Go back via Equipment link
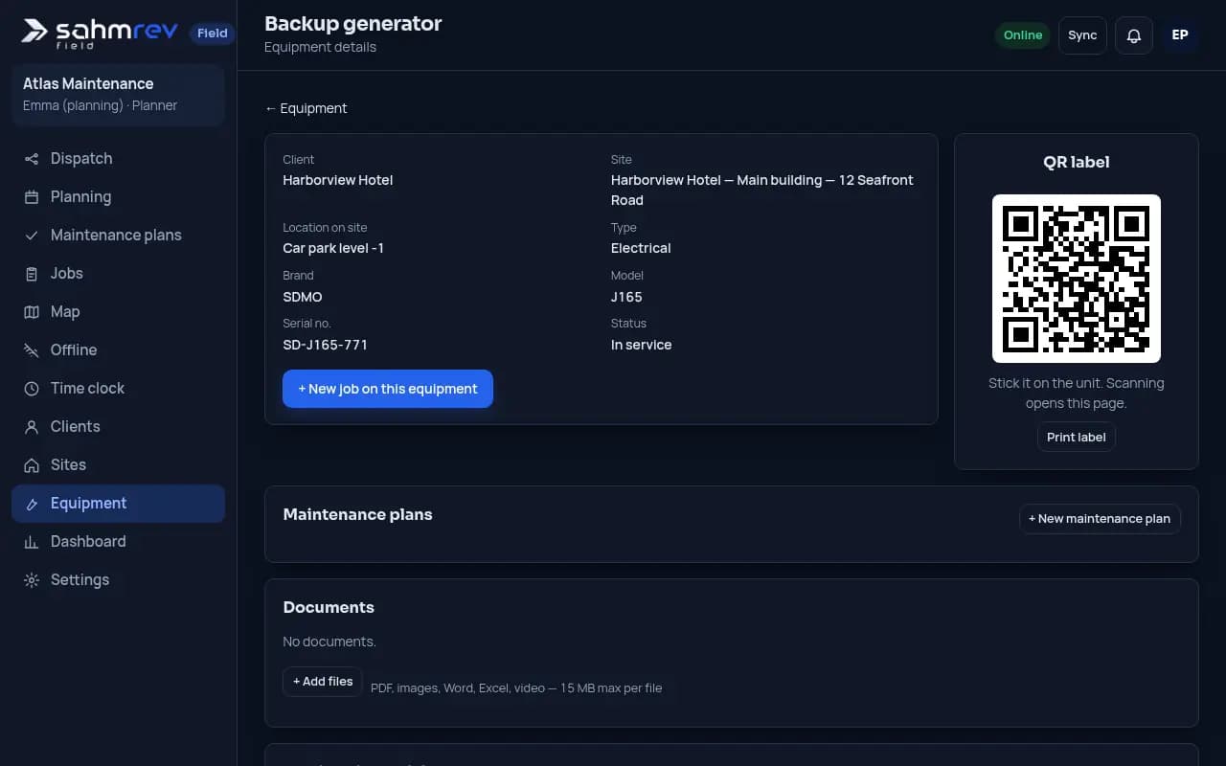Screen dimensions: 1226x766 (x=306, y=108)
